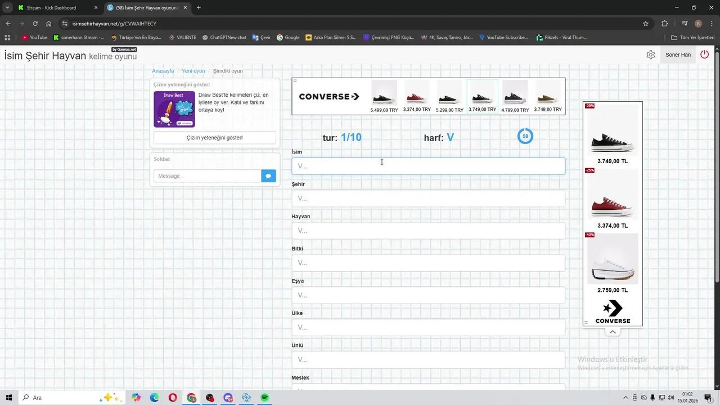Focus the Şehir answer field
Image resolution: width=720 pixels, height=405 pixels.
(x=428, y=198)
